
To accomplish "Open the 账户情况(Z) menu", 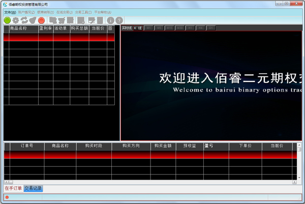I will coord(26,12).
